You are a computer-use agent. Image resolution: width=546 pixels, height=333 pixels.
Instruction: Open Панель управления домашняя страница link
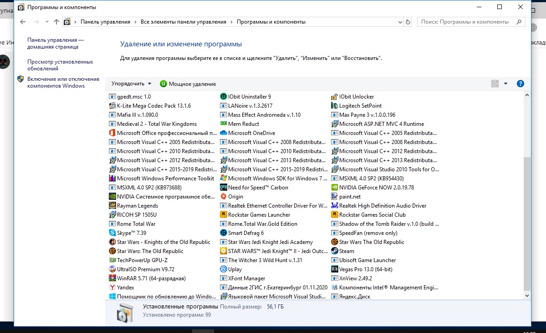(x=56, y=44)
